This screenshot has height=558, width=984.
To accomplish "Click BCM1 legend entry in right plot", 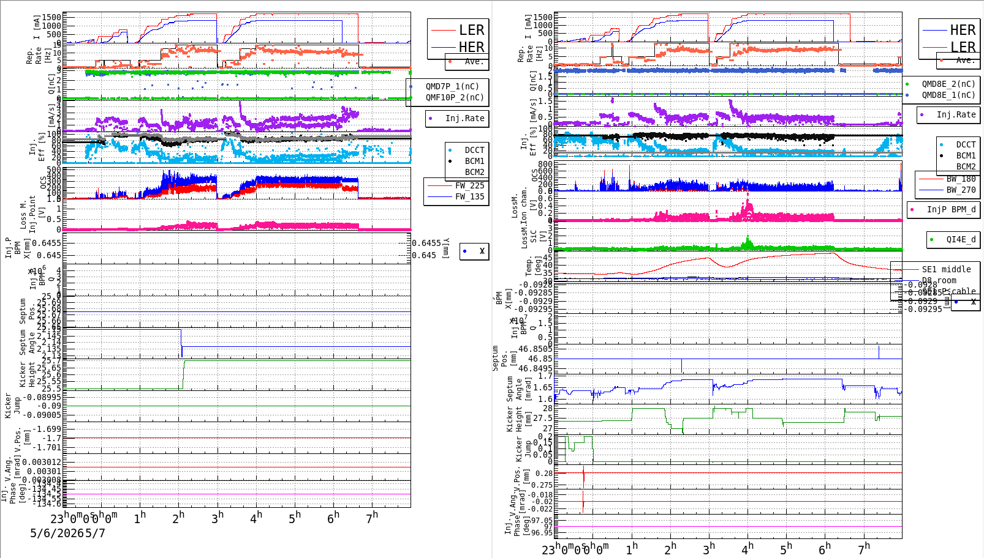I will coord(966,155).
